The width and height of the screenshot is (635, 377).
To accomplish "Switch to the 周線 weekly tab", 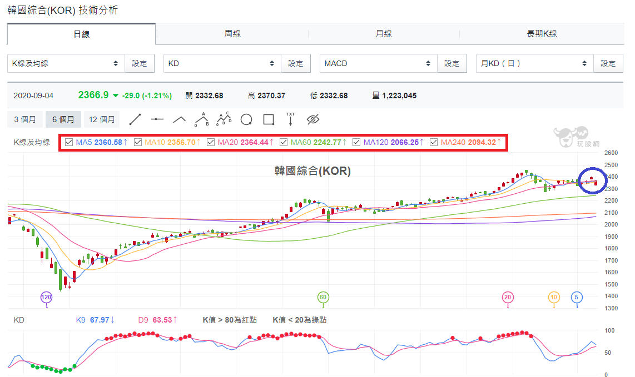I will [232, 33].
